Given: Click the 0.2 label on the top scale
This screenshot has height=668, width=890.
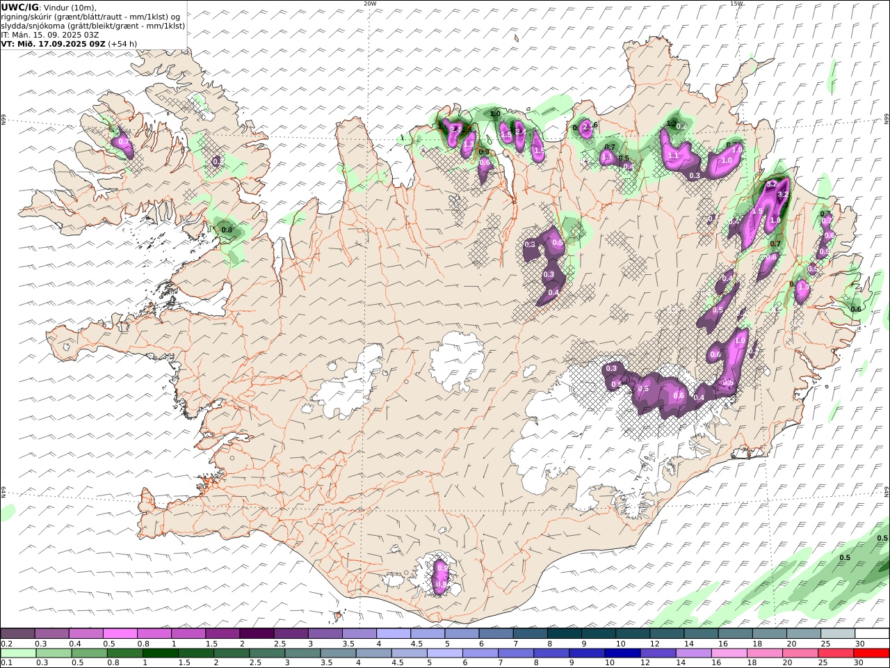Looking at the screenshot, I should (6, 644).
